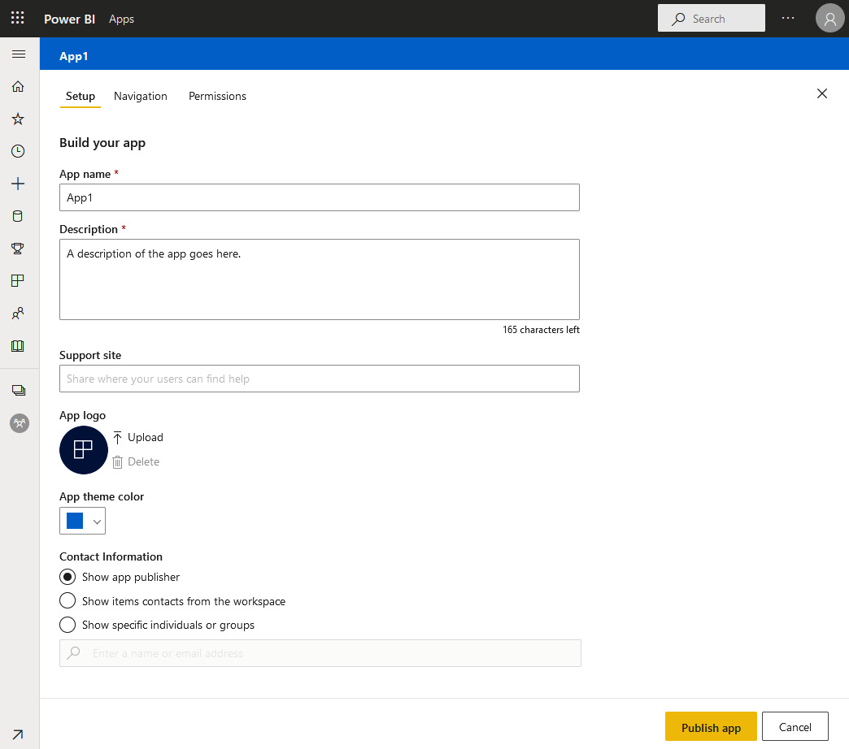Open the app launcher waffle icon
Image resolution: width=849 pixels, height=749 pixels.
[x=18, y=19]
